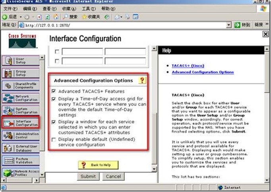Open Group Setup in the sidebar
Image resolution: width=271 pixels, height=192 pixels.
21,73
